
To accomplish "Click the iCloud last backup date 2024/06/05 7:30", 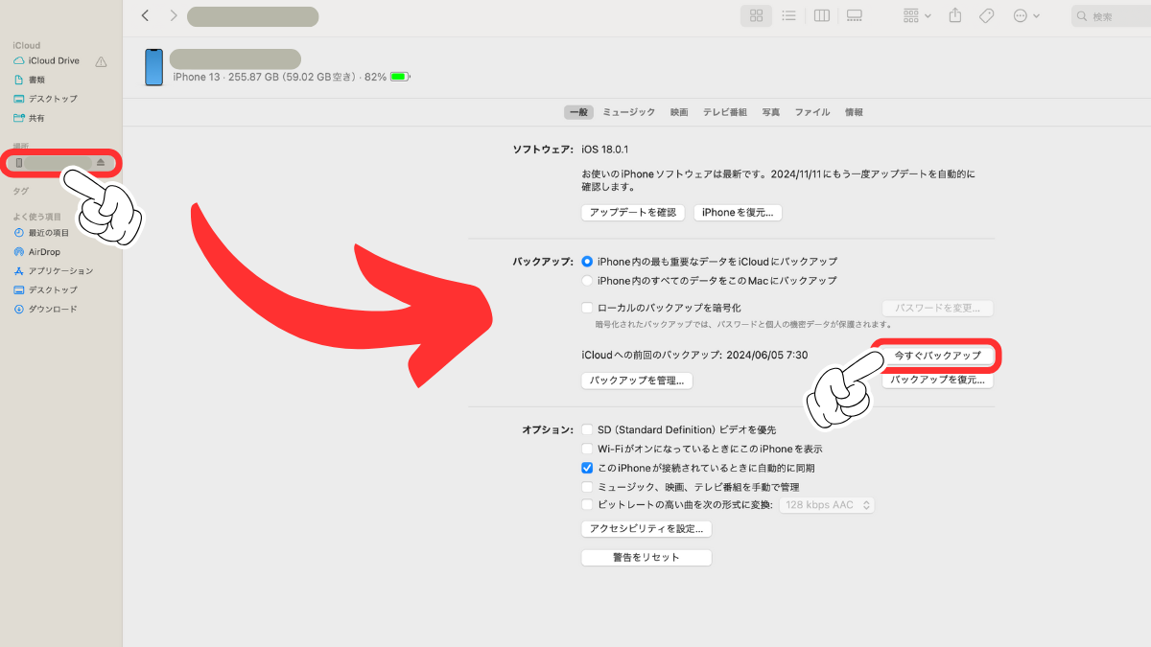I will point(767,356).
